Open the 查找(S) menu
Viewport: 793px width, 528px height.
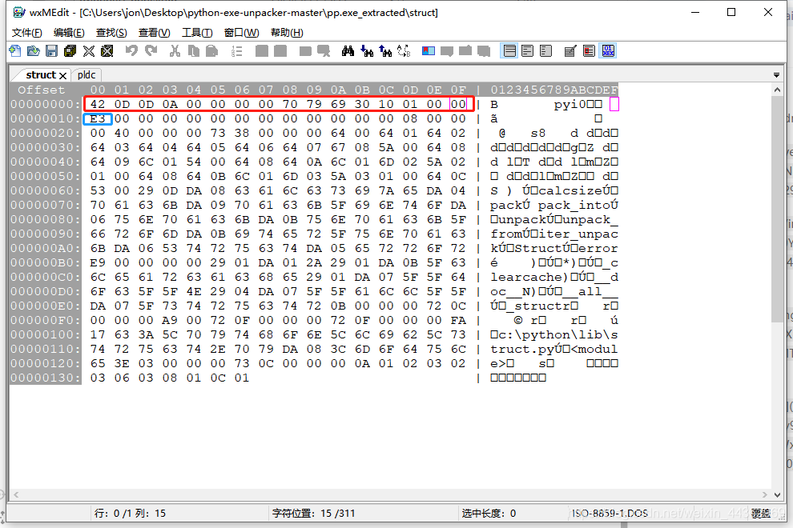tap(111, 32)
